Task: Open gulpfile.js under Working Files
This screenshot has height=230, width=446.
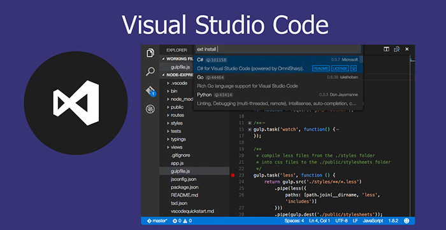Action: click(180, 67)
